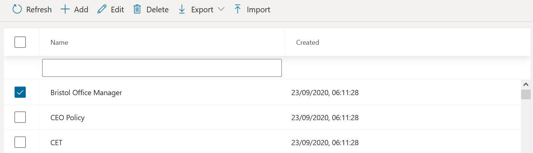Click the Name filter text box
This screenshot has height=153, width=533.
click(x=162, y=68)
